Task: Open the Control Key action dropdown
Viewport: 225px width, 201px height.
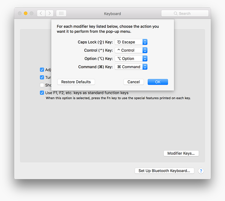Action: (x=131, y=50)
